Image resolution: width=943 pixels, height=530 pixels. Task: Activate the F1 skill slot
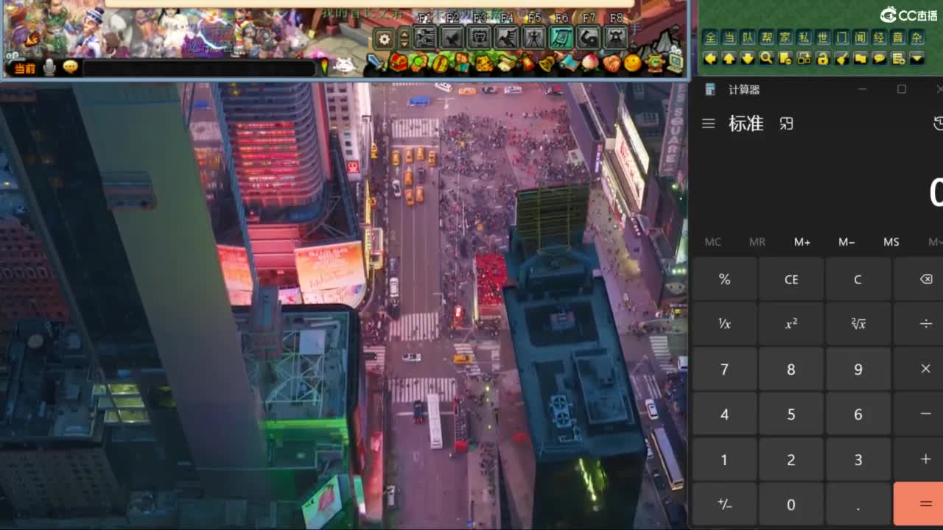coord(424,38)
